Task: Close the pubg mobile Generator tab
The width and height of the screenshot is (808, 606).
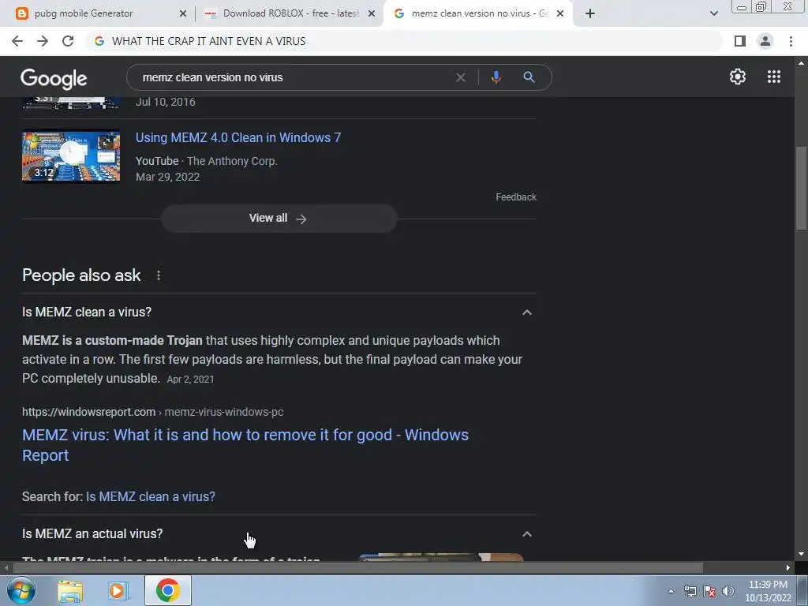Action: pos(182,13)
